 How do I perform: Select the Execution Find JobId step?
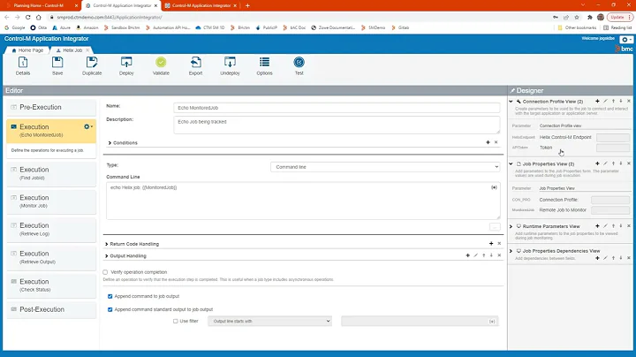click(x=51, y=173)
